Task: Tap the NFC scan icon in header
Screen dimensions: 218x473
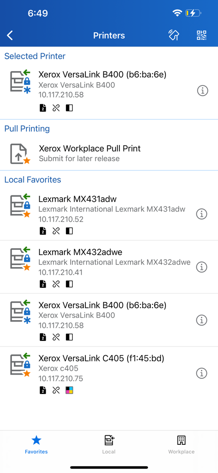Action: pyautogui.click(x=174, y=35)
